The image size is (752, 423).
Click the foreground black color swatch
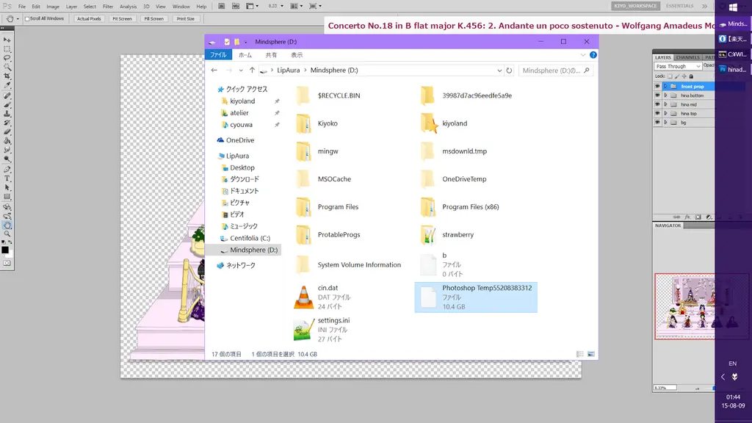(x=5, y=250)
